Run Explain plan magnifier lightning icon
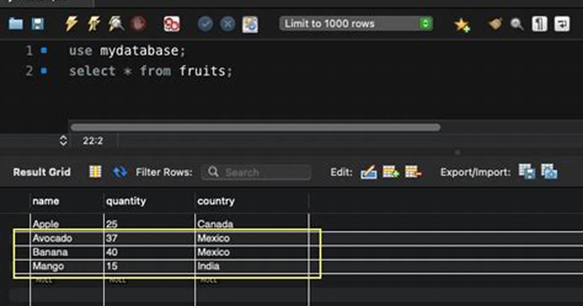 click(x=116, y=24)
